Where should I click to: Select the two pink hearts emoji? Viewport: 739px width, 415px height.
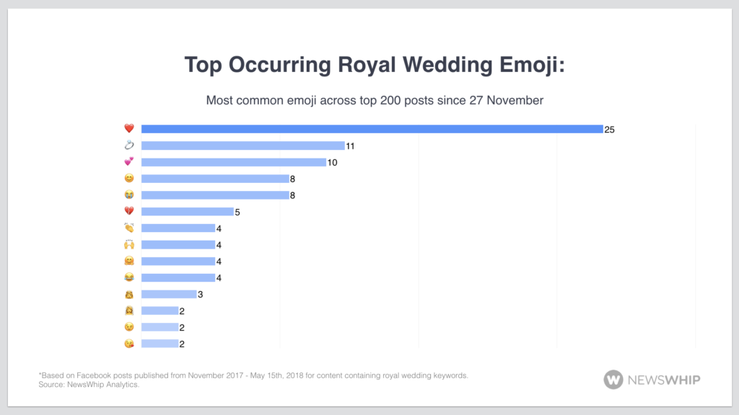point(129,162)
